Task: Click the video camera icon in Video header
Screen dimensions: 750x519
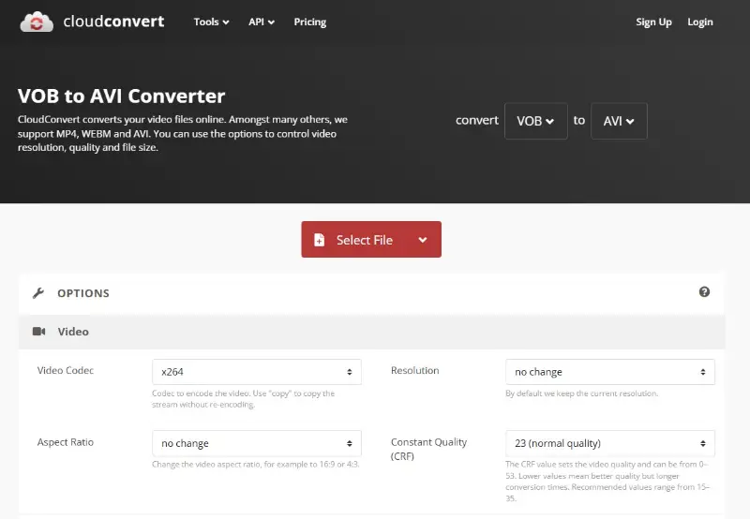Action: tap(38, 332)
